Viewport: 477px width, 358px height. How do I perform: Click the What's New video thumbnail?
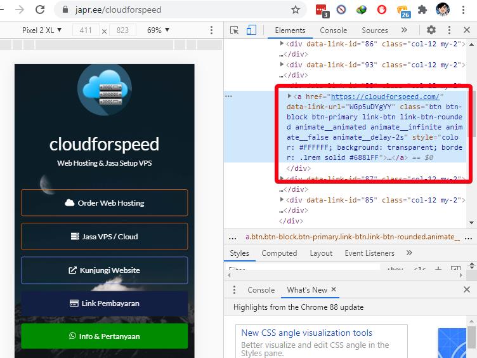(x=452, y=343)
